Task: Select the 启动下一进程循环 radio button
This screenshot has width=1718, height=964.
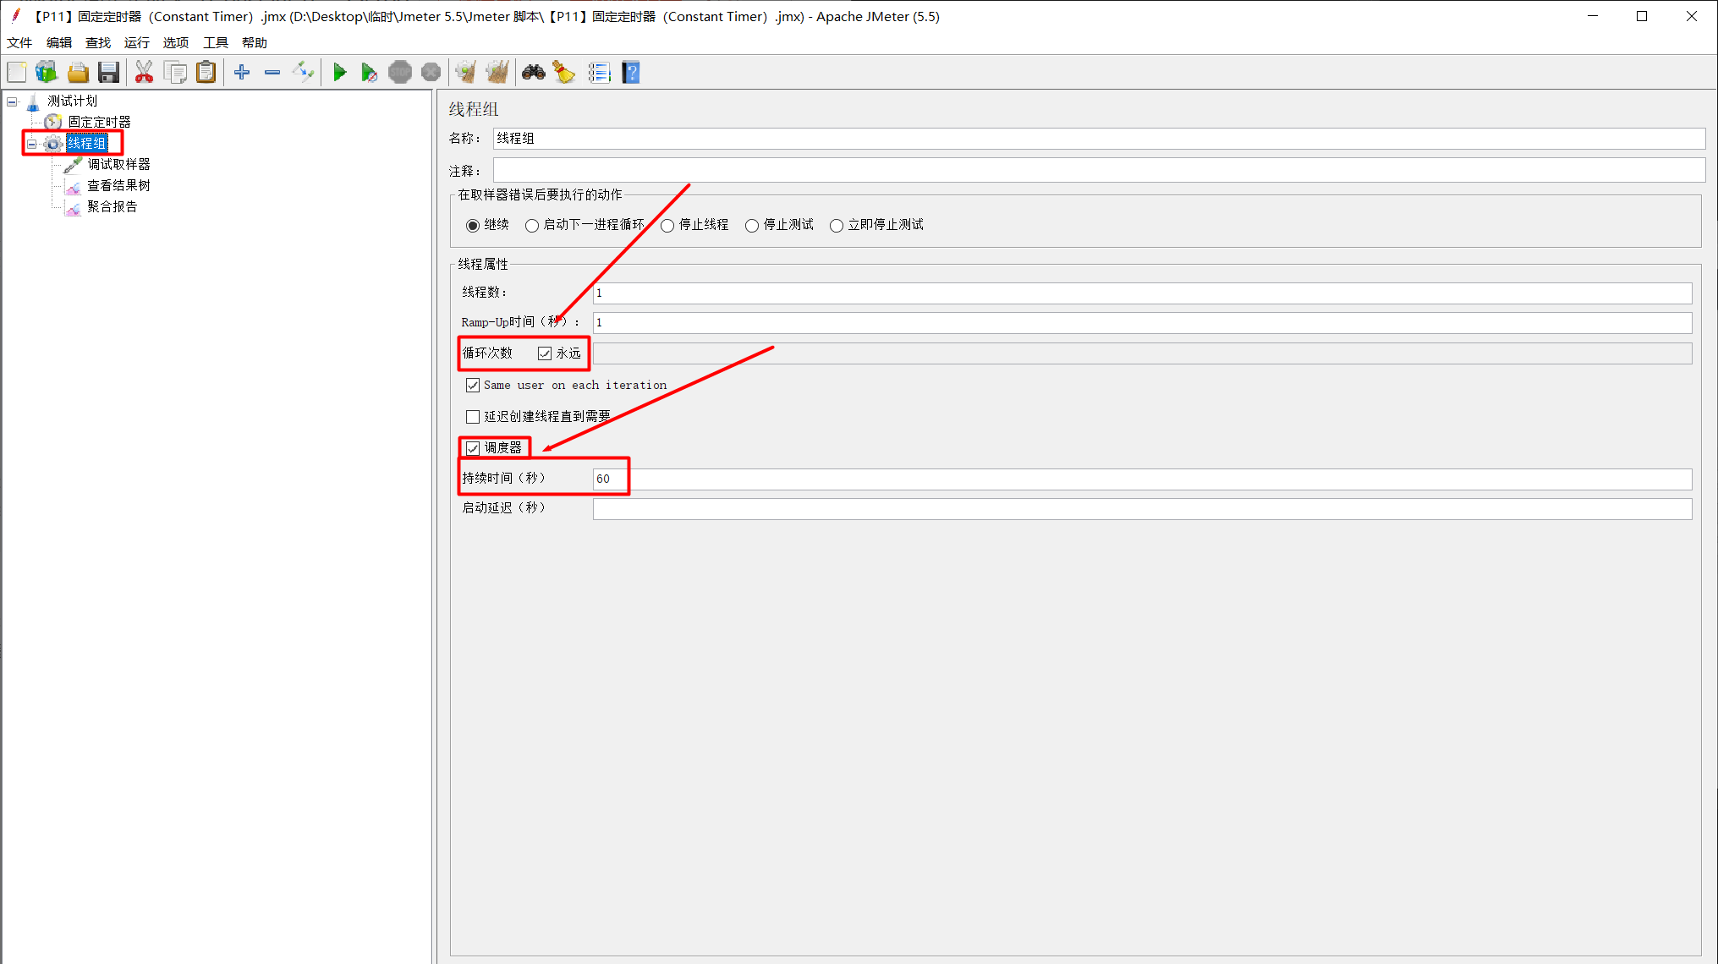Action: pos(532,226)
